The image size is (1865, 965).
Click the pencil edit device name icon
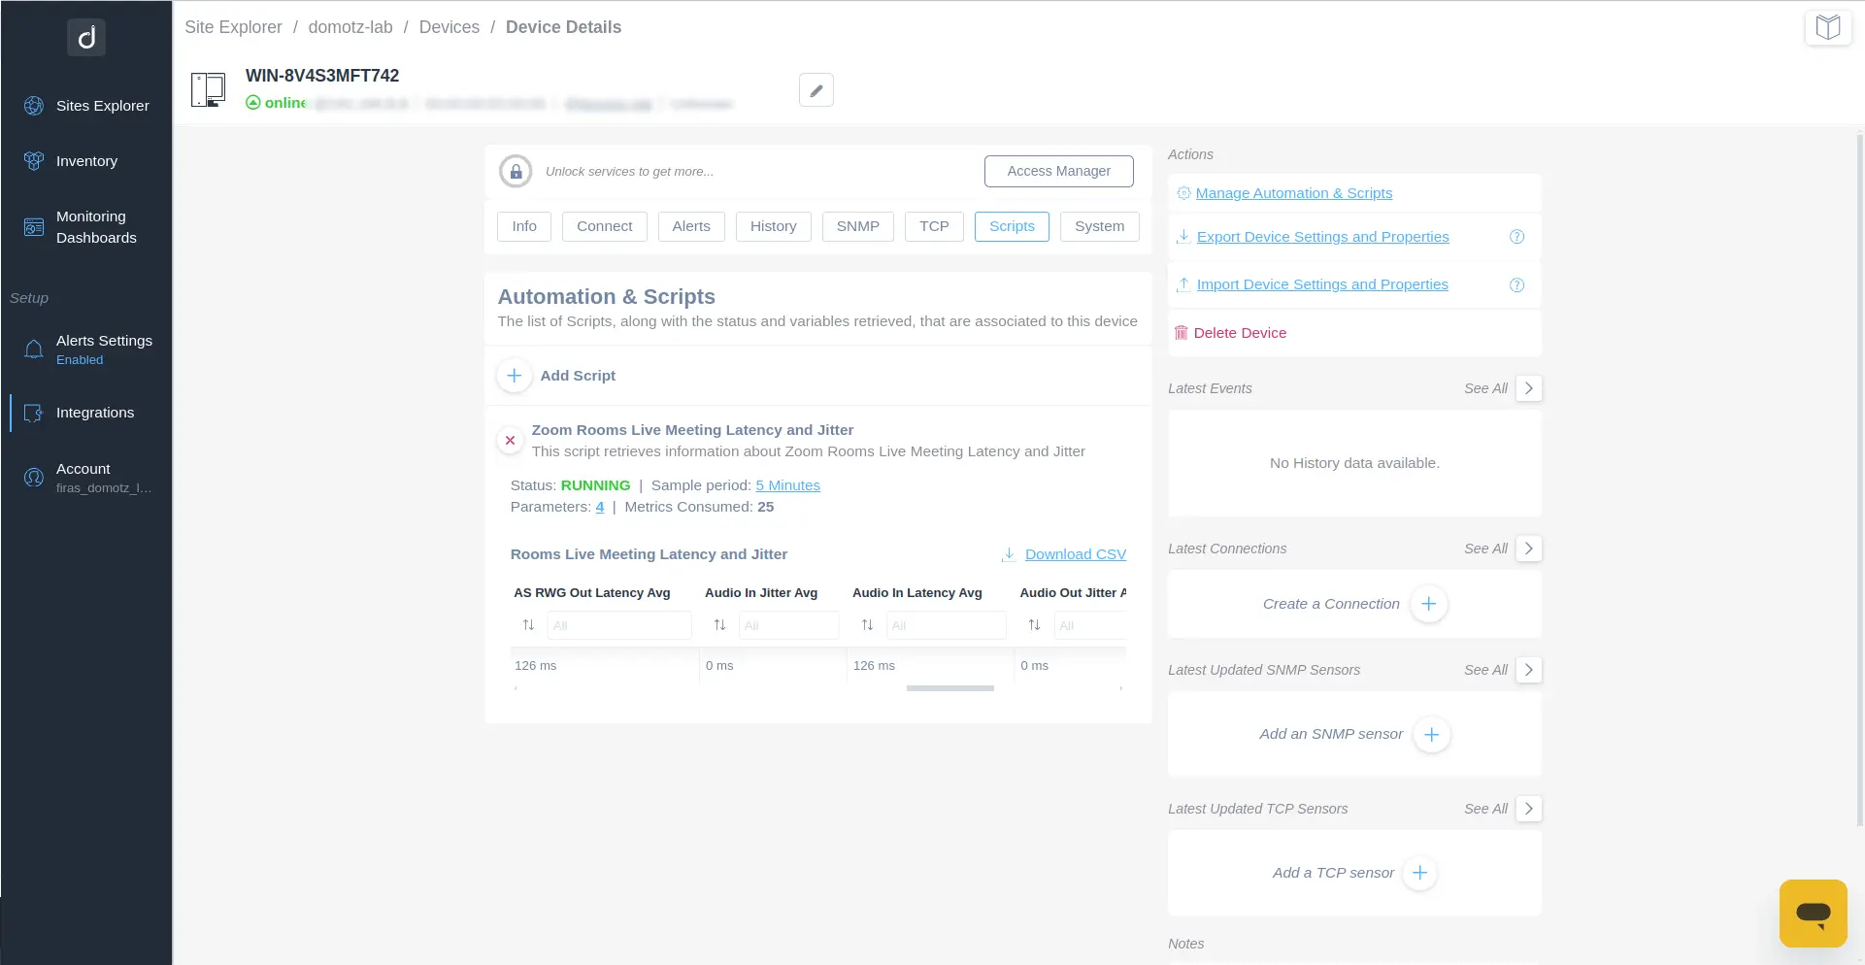[816, 90]
